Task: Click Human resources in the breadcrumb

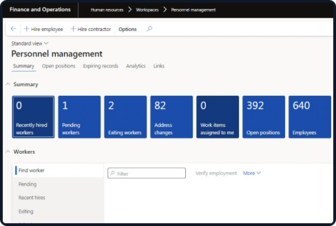Action: [107, 10]
